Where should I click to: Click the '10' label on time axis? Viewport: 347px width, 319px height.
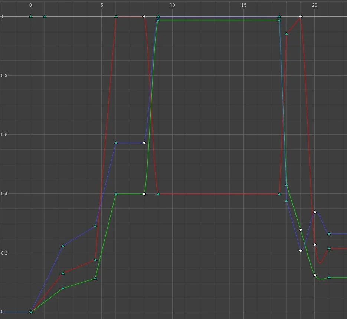click(x=173, y=5)
